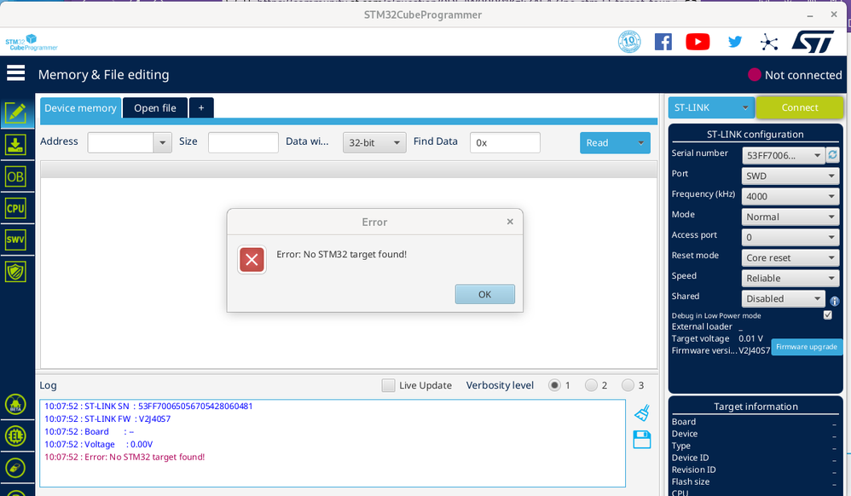Add a new tab with plus
This screenshot has width=851, height=496.
(x=200, y=108)
